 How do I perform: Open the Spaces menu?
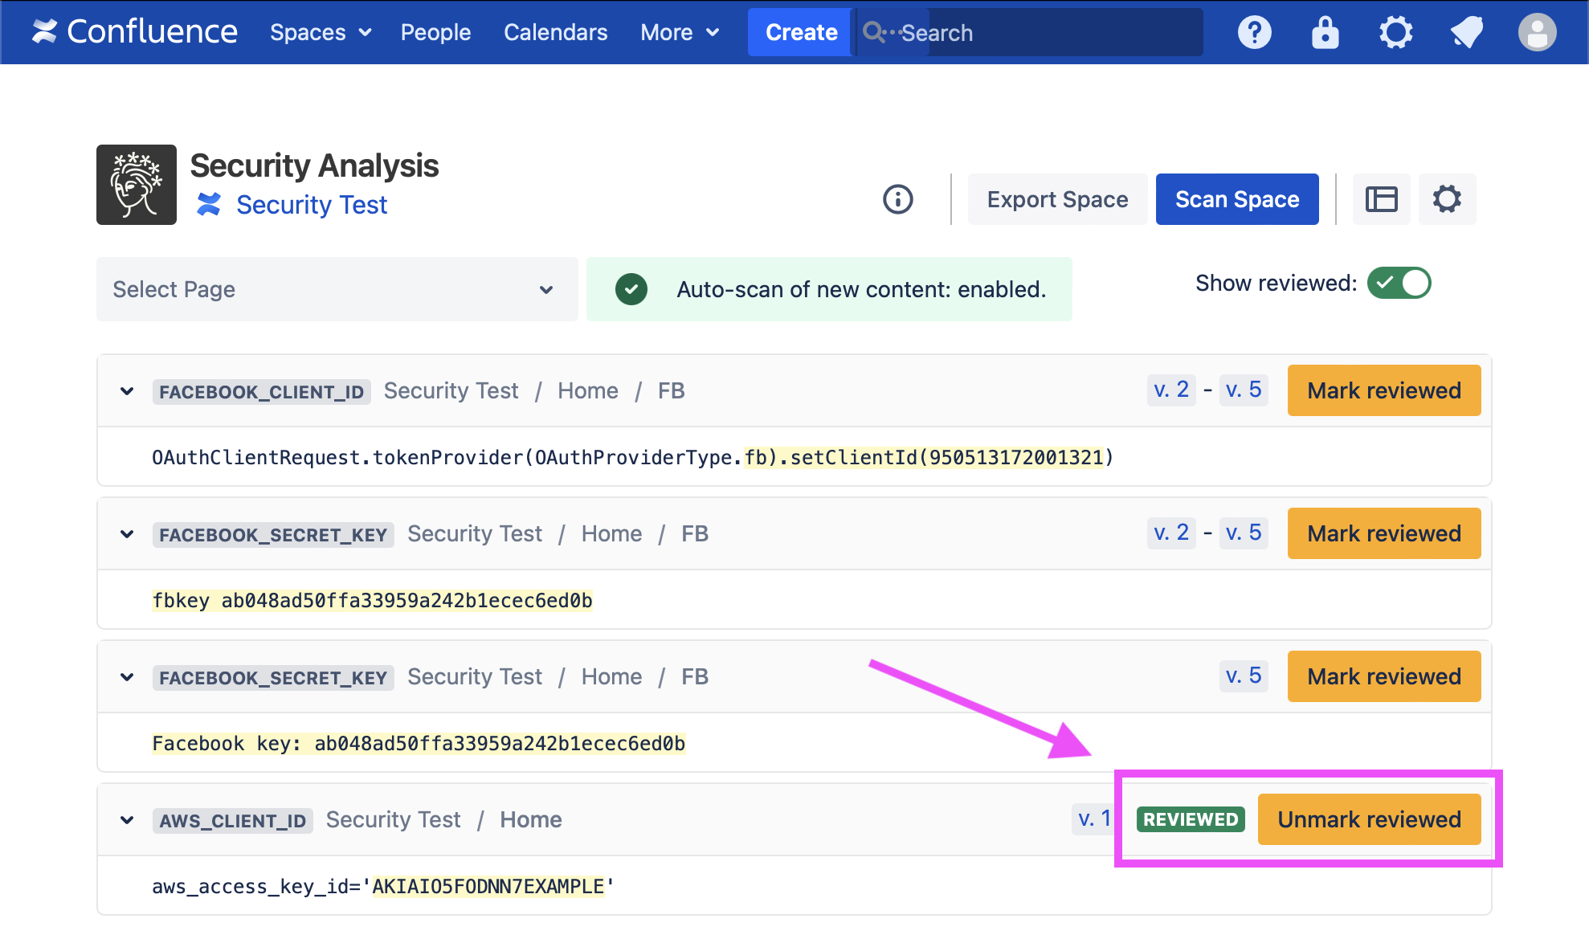click(320, 33)
